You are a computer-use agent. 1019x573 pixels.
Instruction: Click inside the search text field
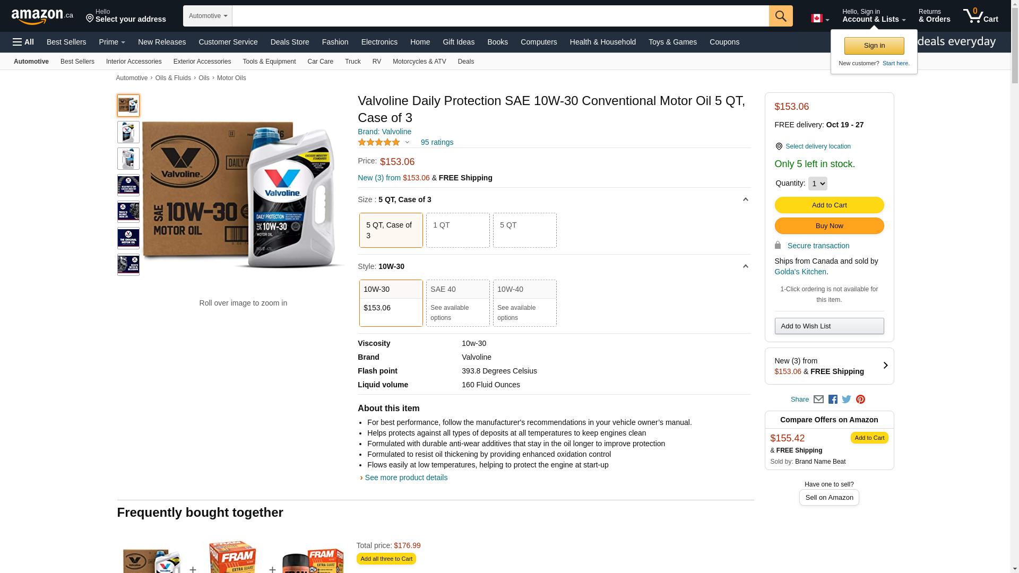500,16
